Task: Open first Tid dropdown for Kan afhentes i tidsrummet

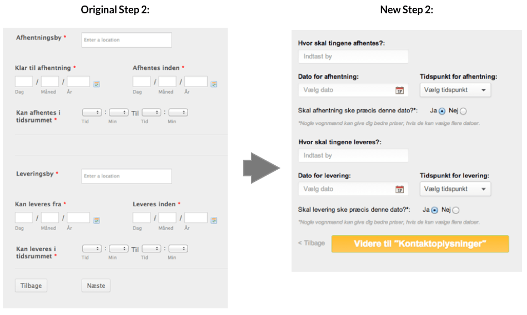Action: [x=92, y=113]
